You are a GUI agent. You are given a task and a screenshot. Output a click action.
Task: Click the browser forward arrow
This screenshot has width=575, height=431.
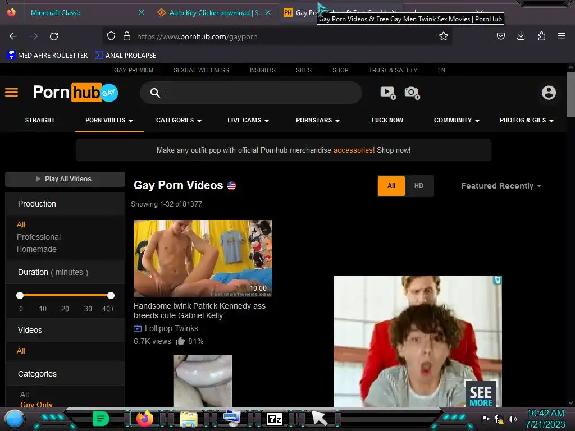point(34,36)
